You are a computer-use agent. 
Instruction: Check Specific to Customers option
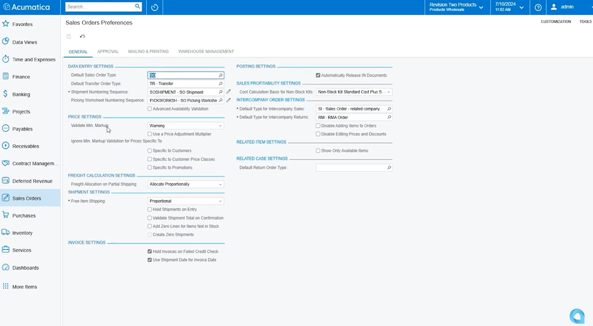pos(150,151)
